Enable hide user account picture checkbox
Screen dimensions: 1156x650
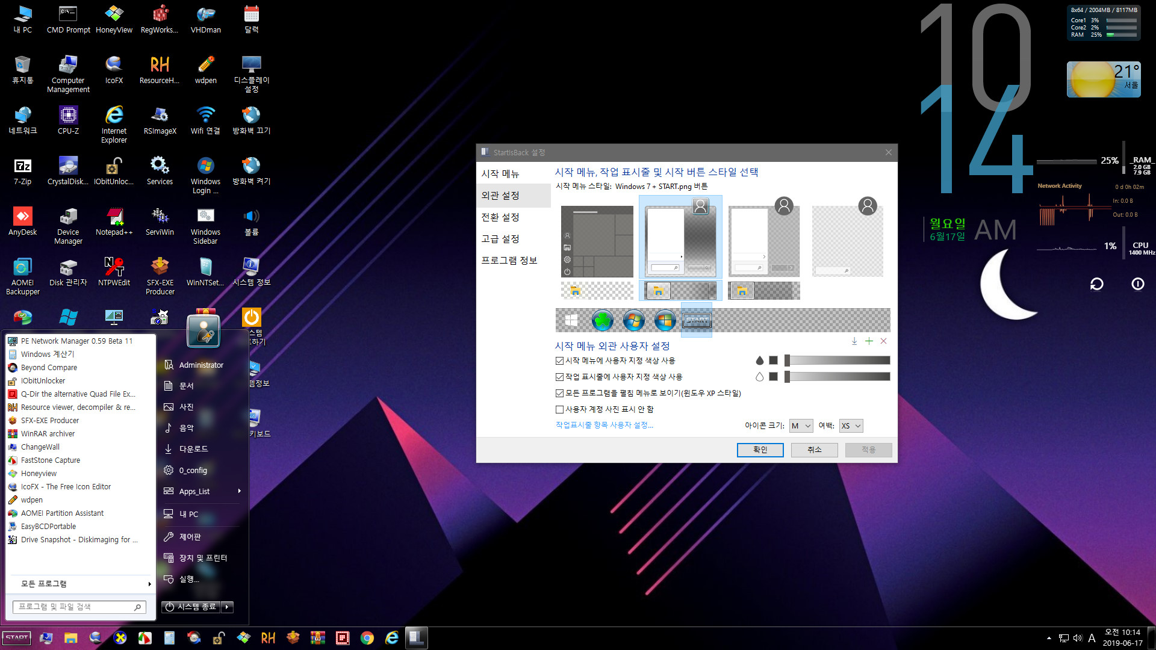[x=559, y=409]
